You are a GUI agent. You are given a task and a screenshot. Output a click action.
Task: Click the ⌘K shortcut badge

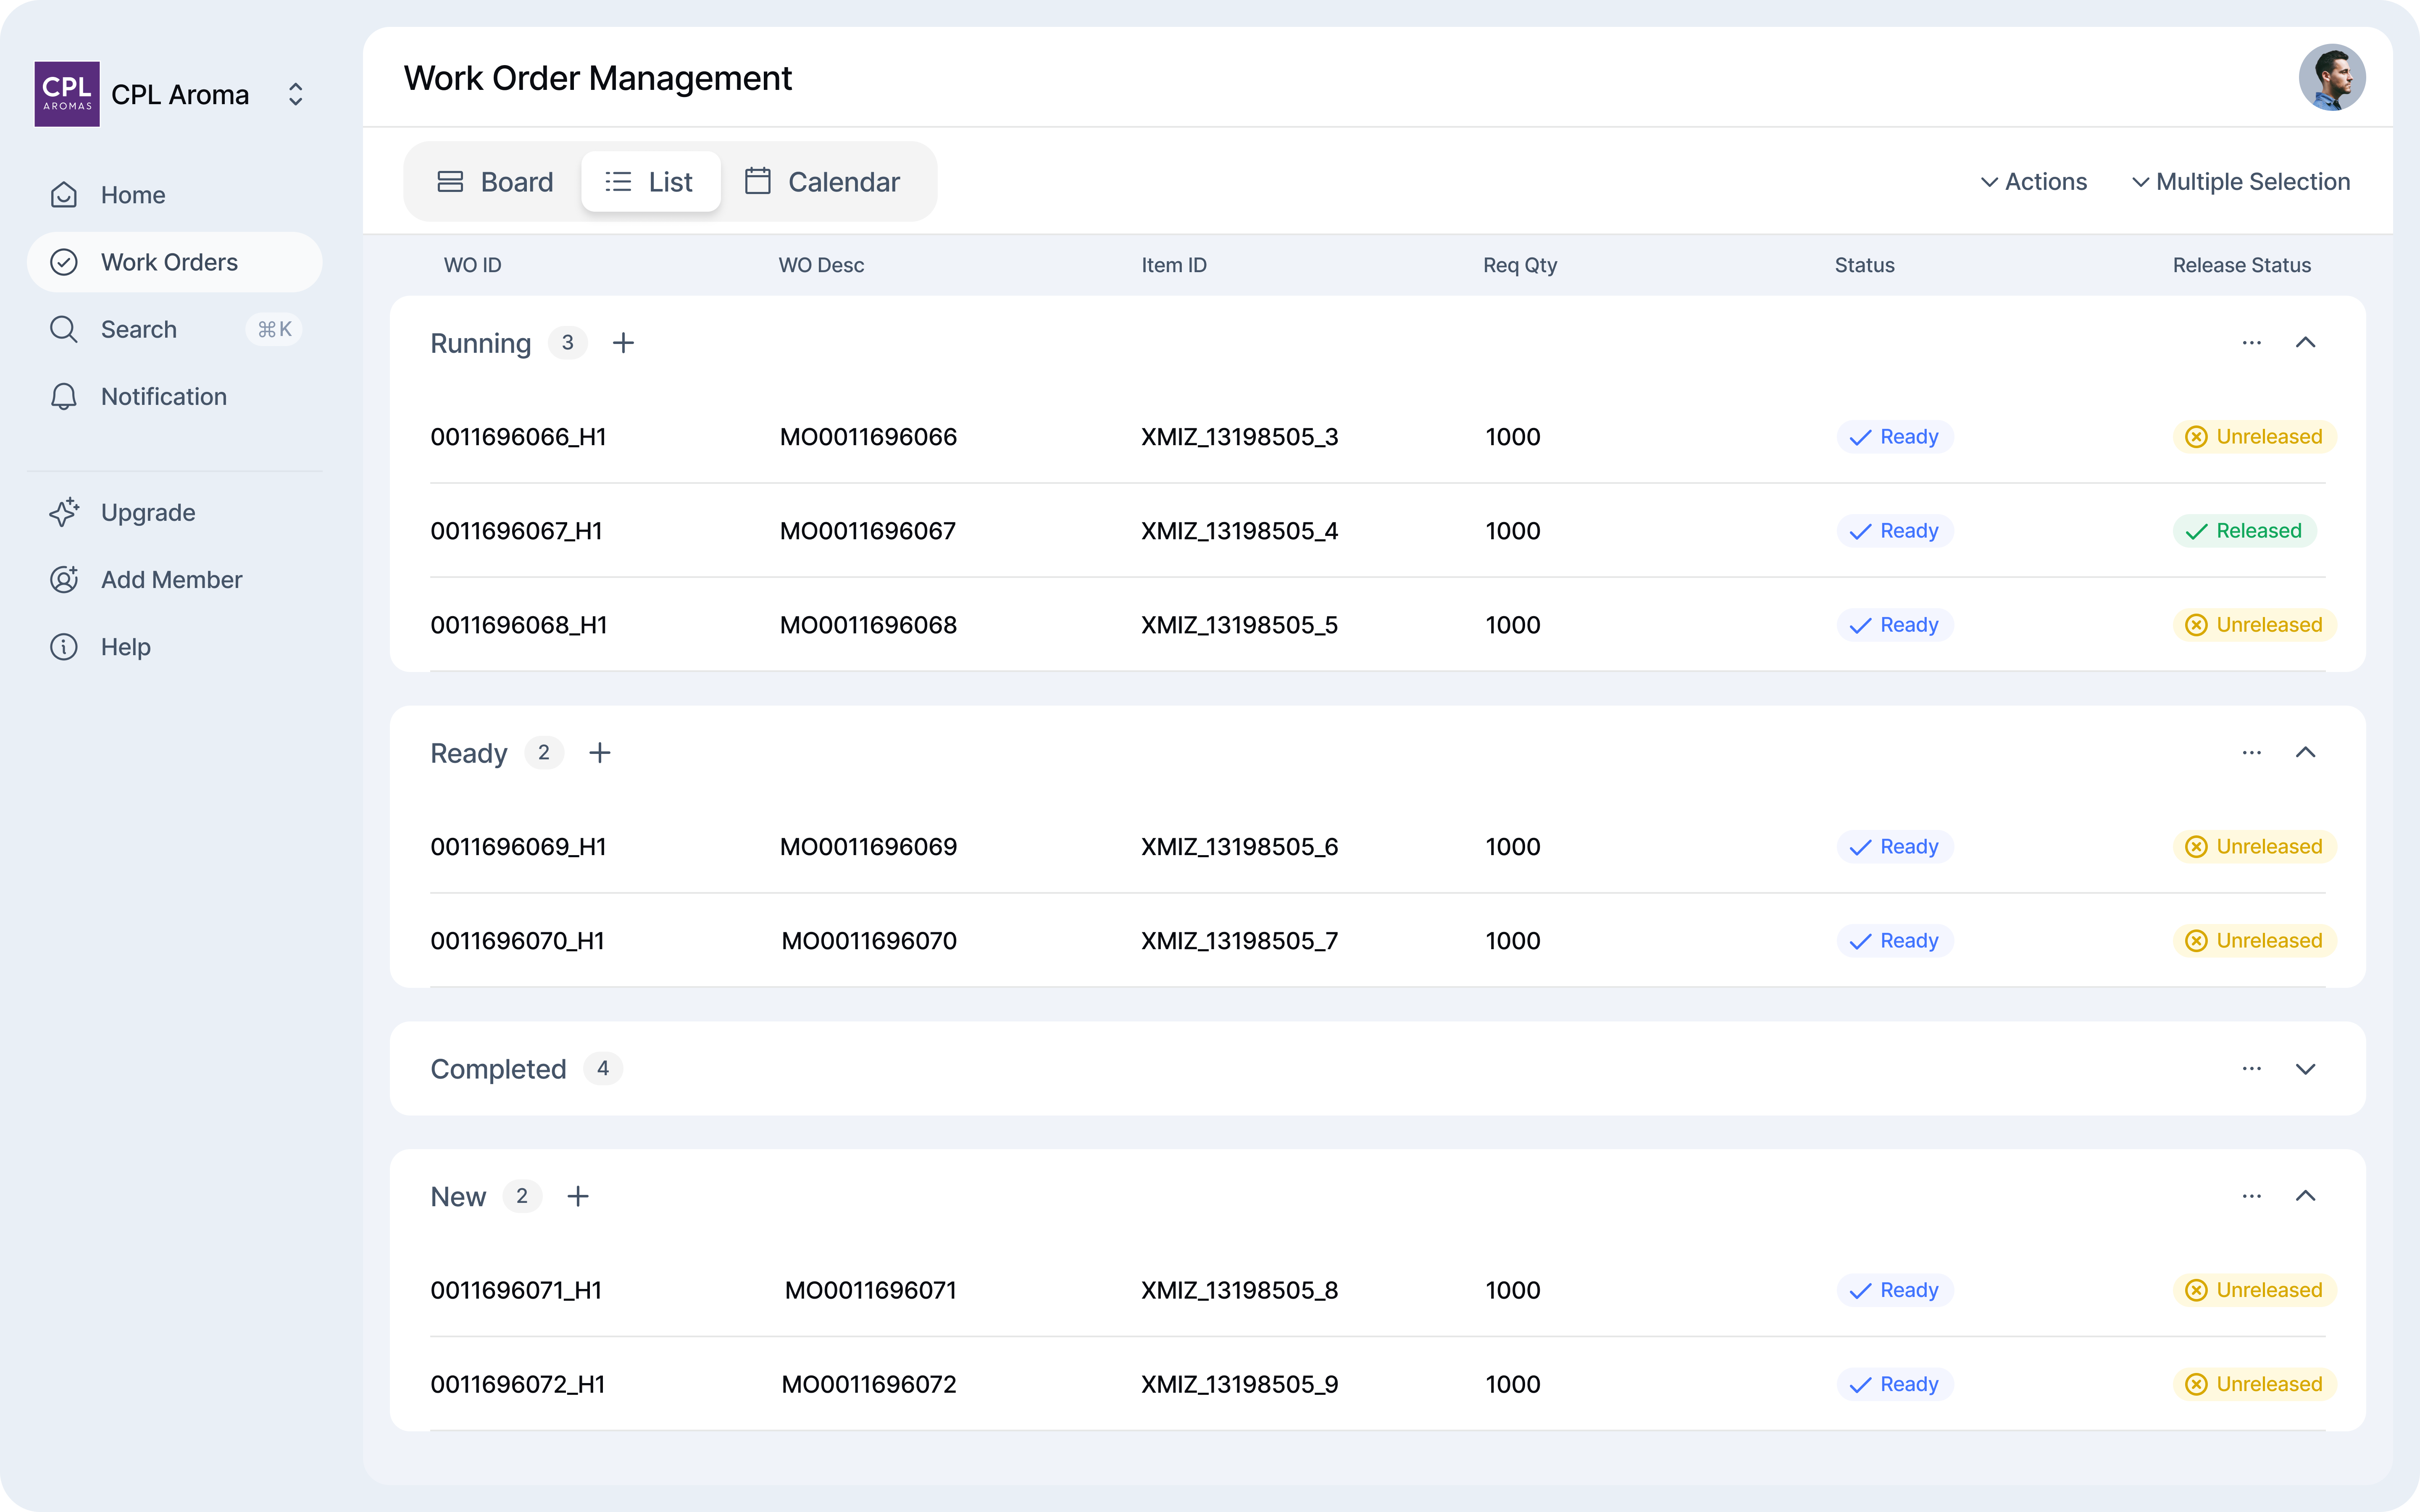coord(274,329)
